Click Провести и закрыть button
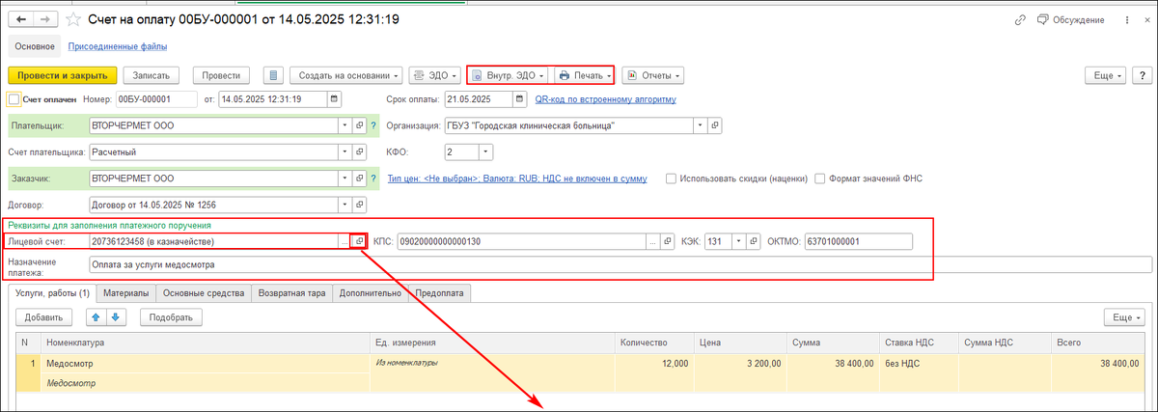The height and width of the screenshot is (412, 1158). tap(62, 75)
